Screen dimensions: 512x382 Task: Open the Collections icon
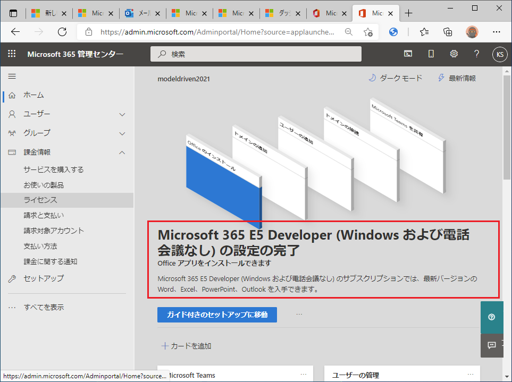click(x=448, y=32)
